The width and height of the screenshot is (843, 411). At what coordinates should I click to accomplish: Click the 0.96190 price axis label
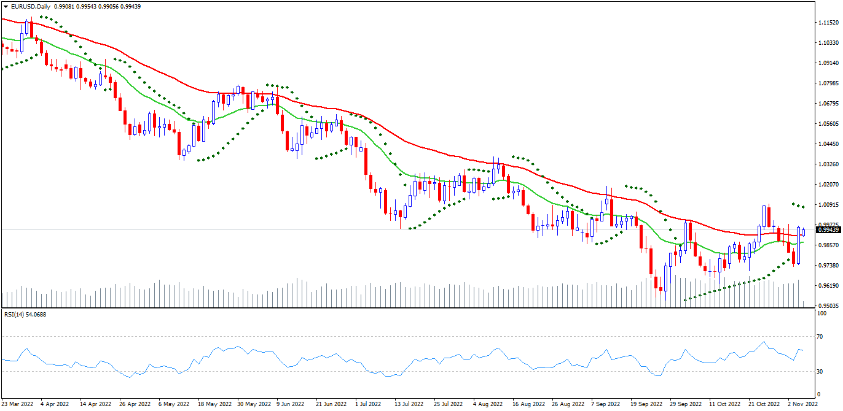[828, 285]
